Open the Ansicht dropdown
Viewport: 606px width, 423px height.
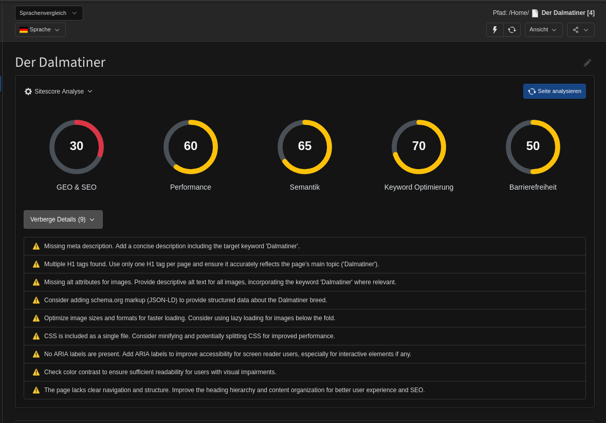(543, 29)
